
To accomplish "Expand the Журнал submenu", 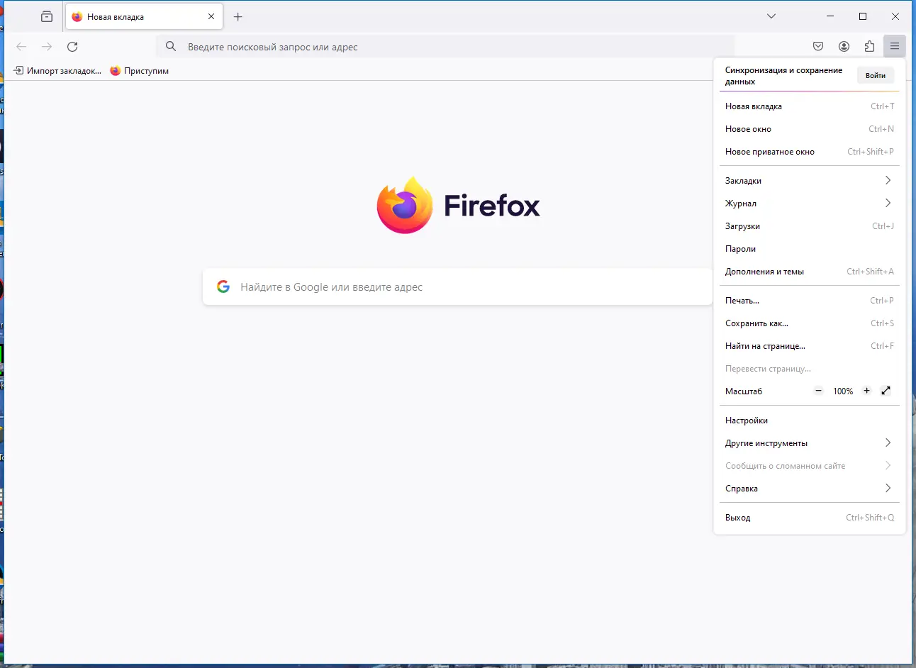I will pyautogui.click(x=810, y=204).
